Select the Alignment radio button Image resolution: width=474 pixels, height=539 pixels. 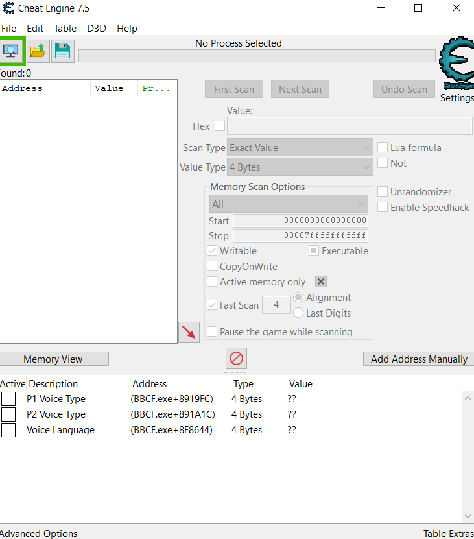[x=298, y=297]
